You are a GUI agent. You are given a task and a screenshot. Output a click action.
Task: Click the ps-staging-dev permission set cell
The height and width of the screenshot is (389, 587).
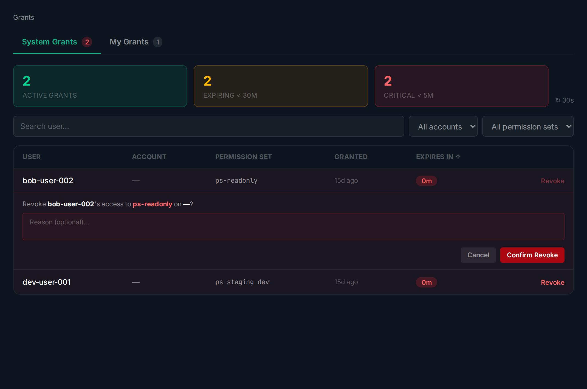tap(242, 282)
